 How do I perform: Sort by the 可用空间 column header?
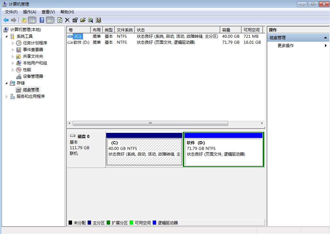[252, 30]
